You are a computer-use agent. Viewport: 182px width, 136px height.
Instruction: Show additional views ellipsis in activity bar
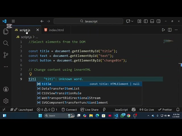6,67
